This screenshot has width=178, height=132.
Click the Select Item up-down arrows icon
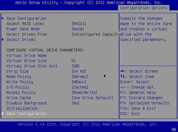122,76
